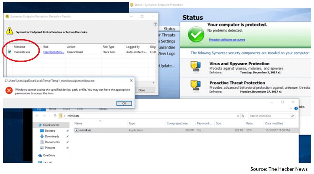Click the blue help icon in Explorer
This screenshot has width=314, height=174.
pyautogui.click(x=296, y=108)
